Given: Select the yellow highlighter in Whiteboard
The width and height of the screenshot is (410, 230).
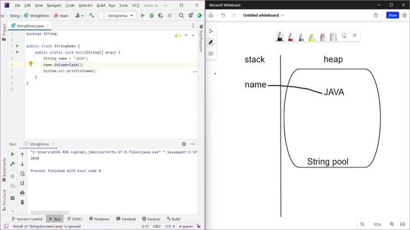Looking at the screenshot, I should click(x=312, y=37).
